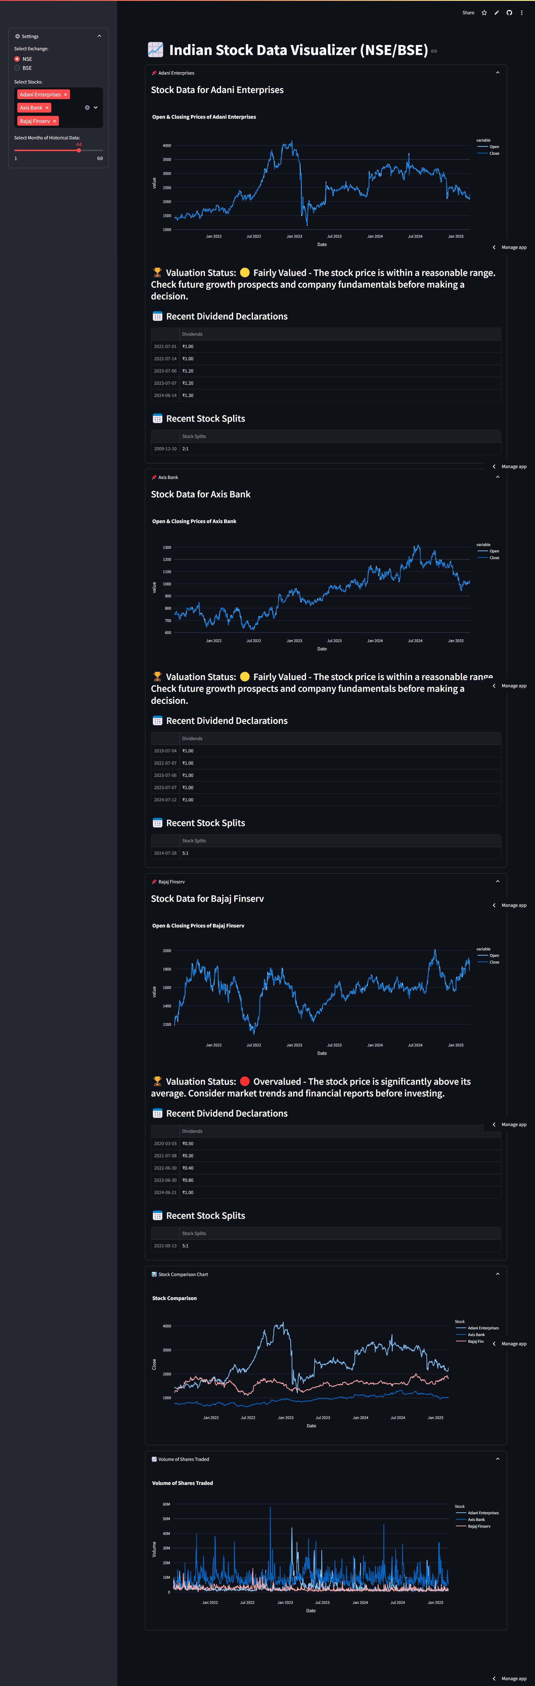Open the three-dot main menu

point(521,13)
